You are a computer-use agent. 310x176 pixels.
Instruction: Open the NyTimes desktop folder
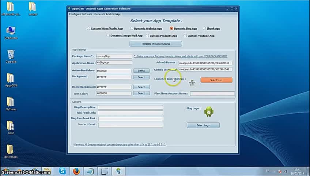coord(11,104)
